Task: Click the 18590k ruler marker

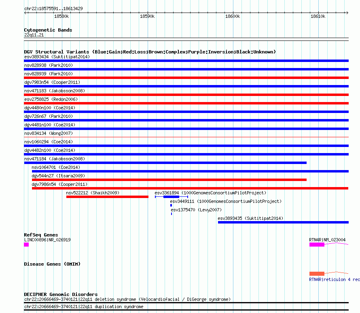Action: coord(147,16)
